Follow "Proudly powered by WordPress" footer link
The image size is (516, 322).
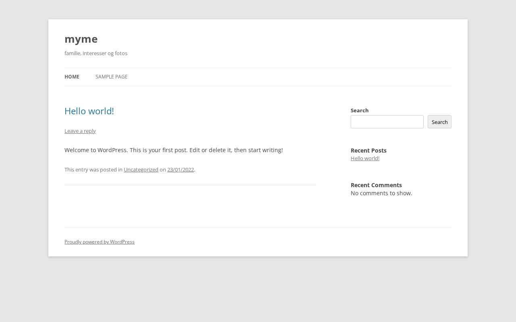coord(100,242)
